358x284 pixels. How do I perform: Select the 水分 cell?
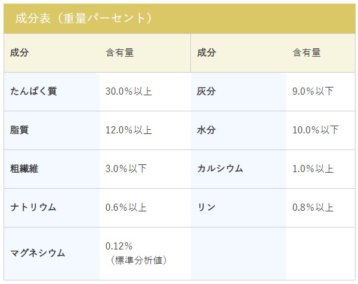pos(206,130)
